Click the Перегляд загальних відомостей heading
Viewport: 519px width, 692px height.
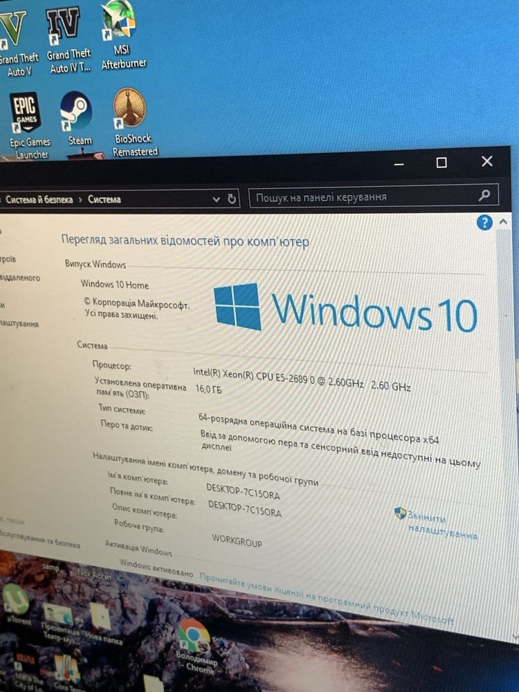point(185,241)
